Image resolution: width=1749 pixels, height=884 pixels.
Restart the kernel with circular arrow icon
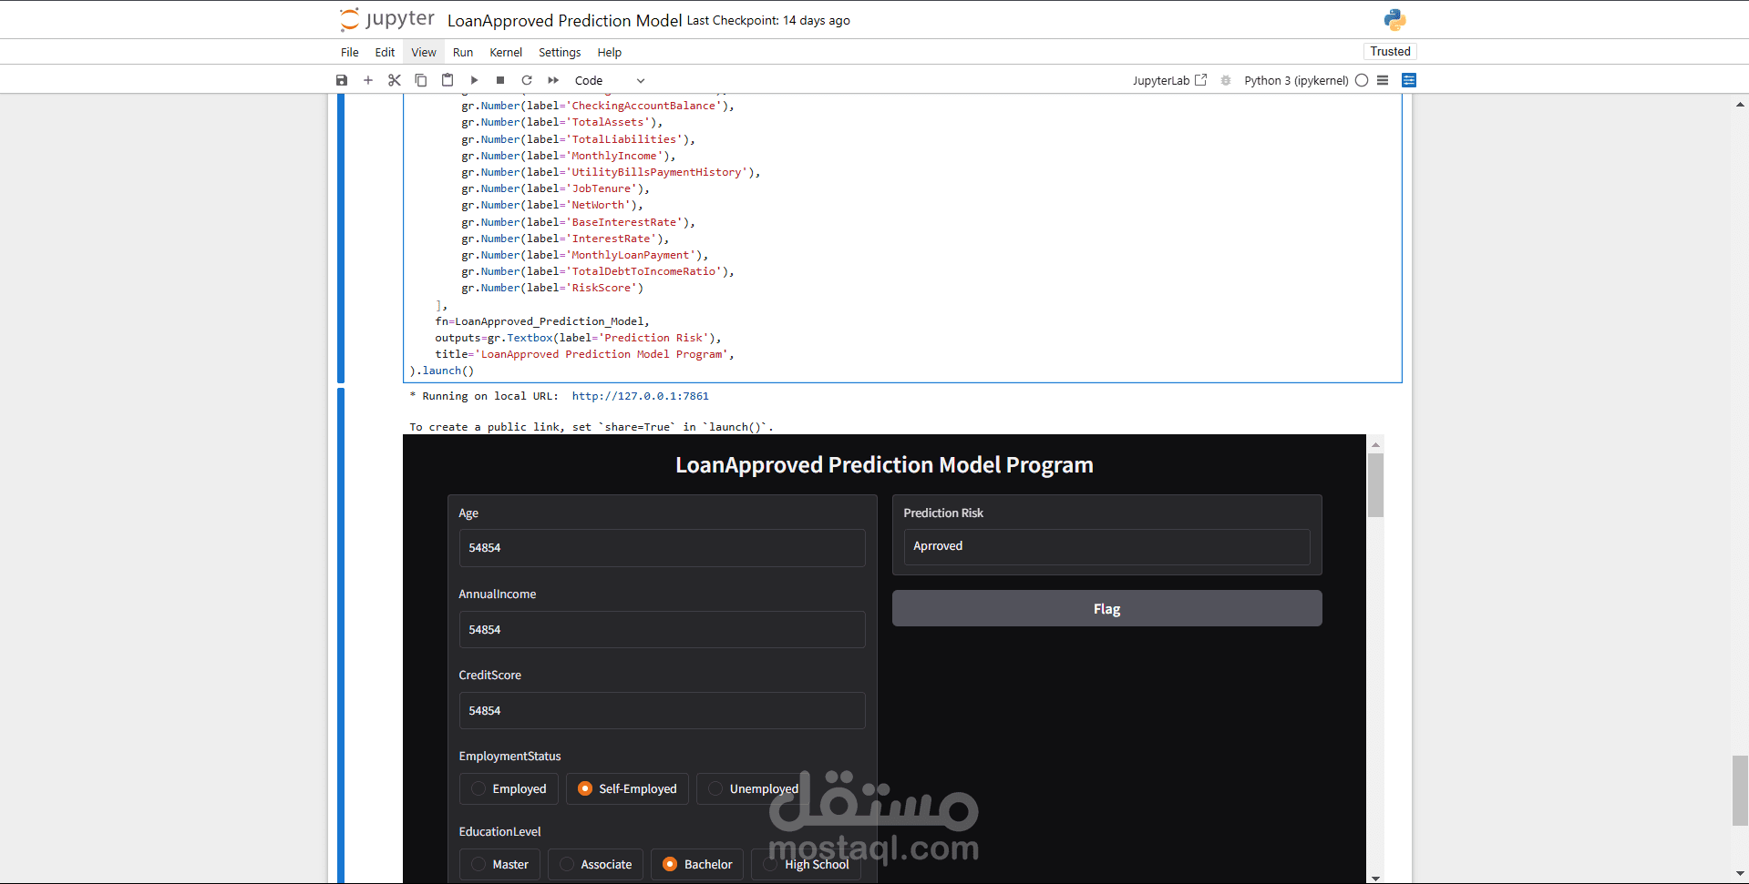tap(527, 80)
